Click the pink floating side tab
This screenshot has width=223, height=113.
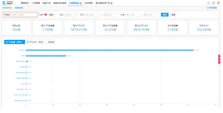[219, 59]
